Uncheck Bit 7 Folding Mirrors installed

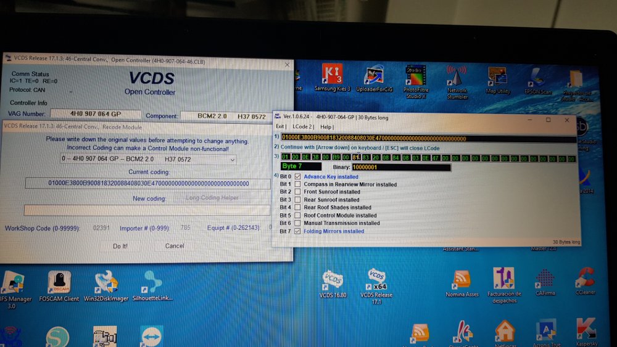(297, 231)
